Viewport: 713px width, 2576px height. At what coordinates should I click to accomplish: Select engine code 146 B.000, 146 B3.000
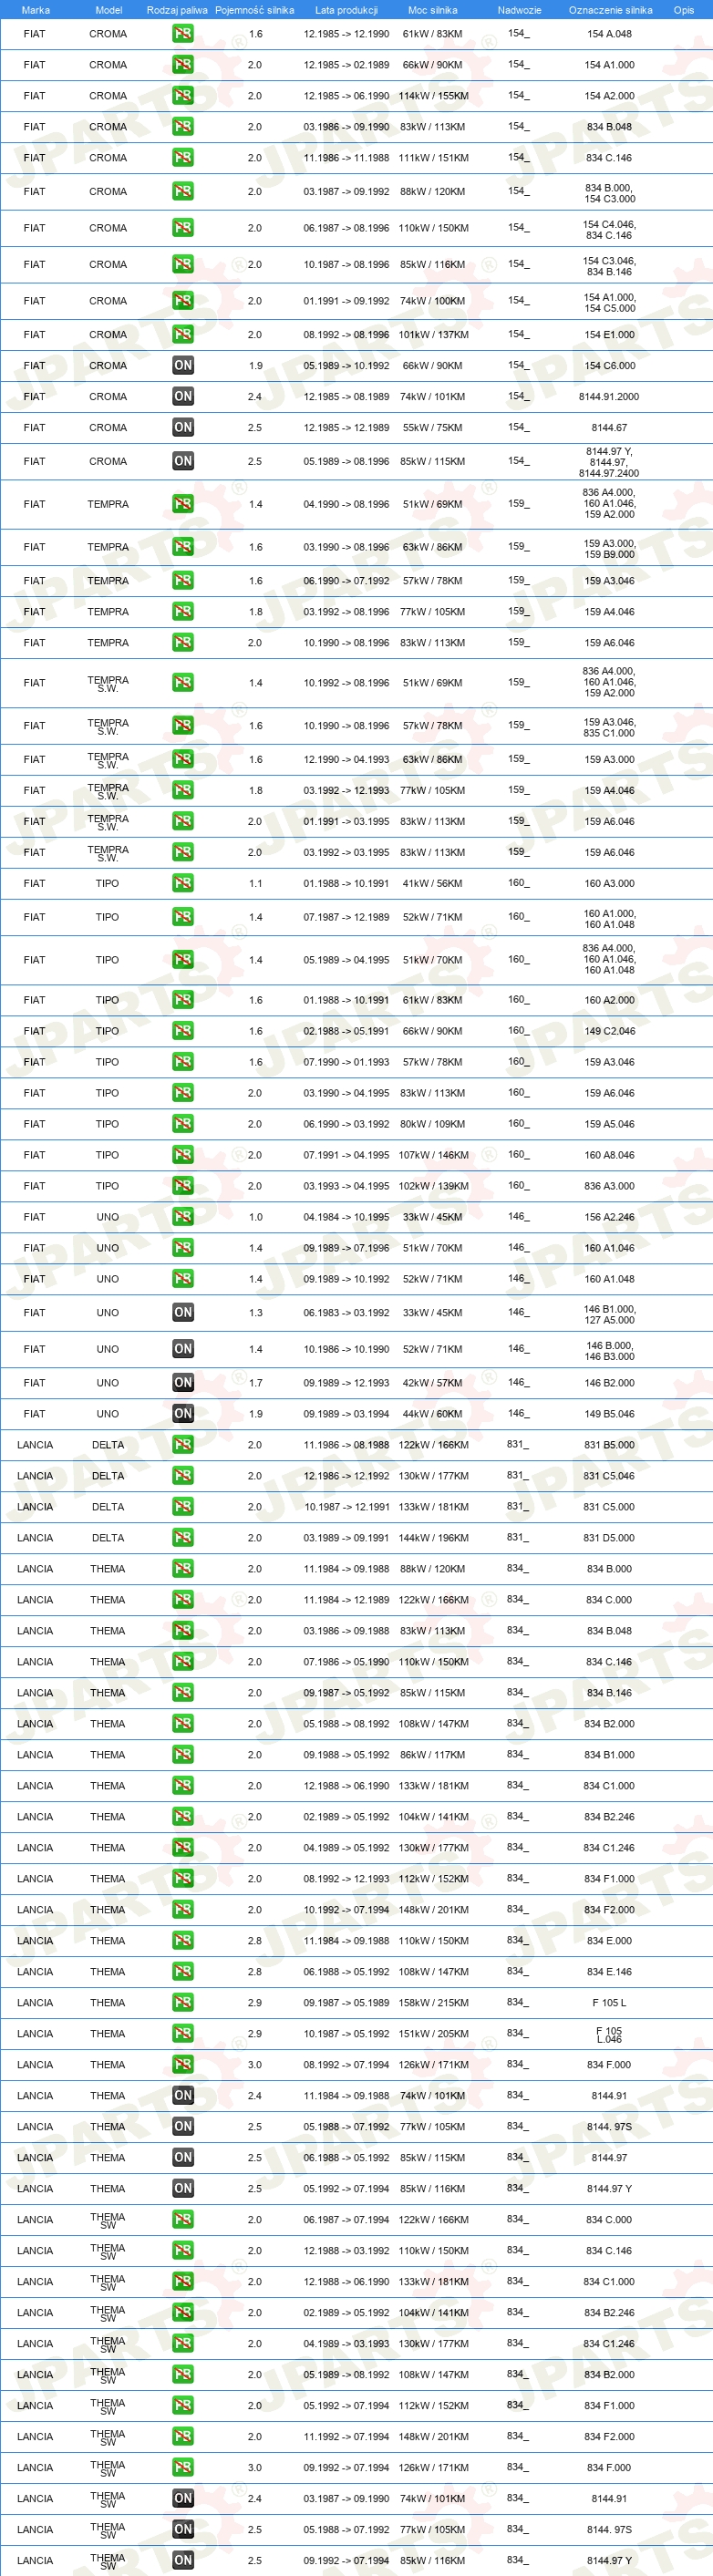pos(609,1351)
